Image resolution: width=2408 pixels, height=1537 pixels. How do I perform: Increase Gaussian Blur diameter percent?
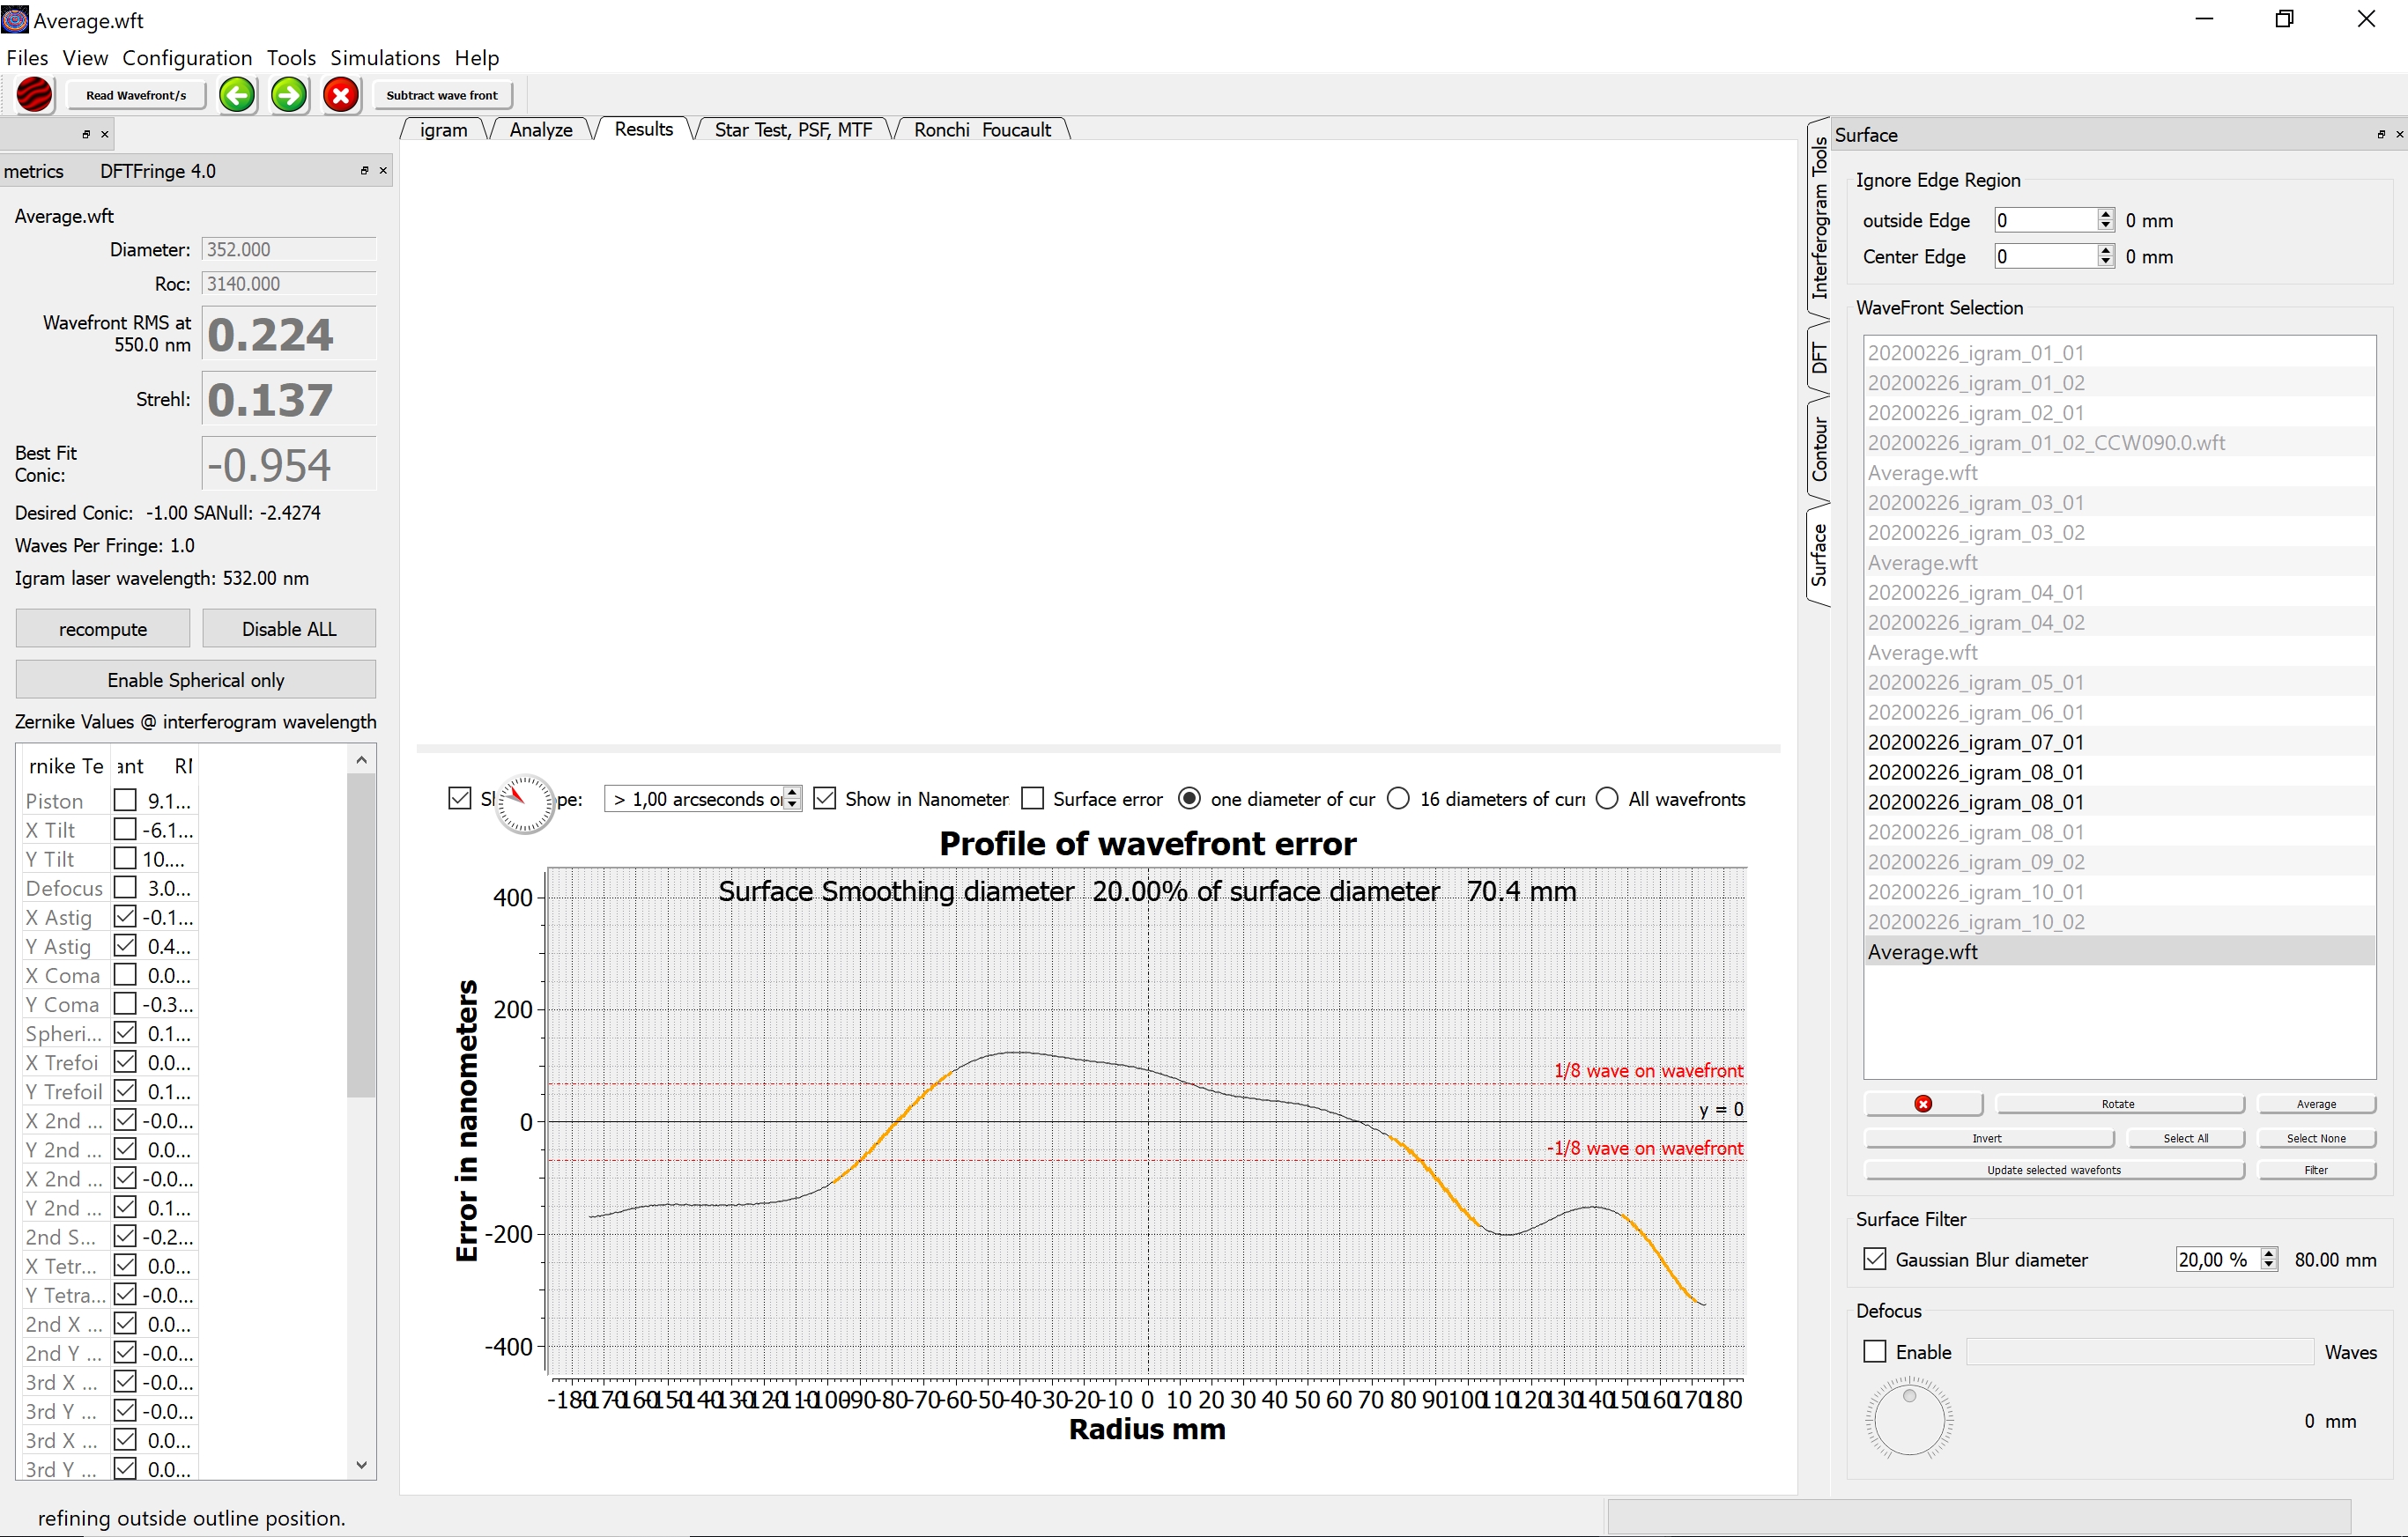point(2269,1254)
